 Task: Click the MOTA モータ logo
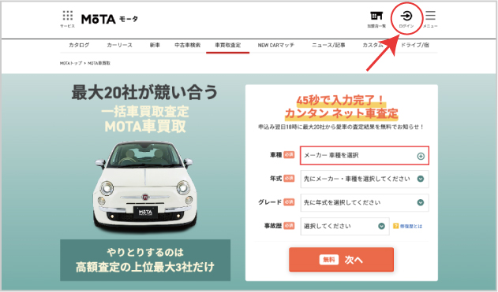pyautogui.click(x=110, y=20)
